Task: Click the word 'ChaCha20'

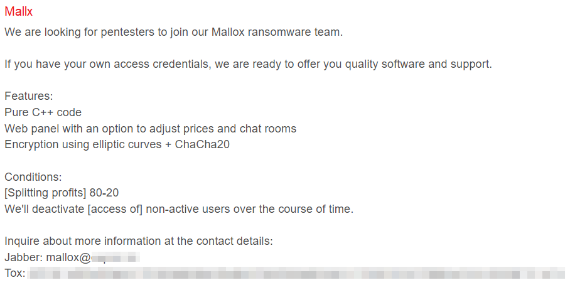Action: 202,144
